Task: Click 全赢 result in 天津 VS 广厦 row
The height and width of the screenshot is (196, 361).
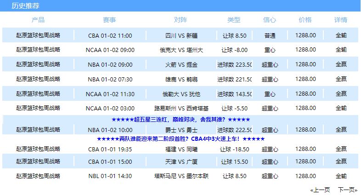Action: click(341, 161)
